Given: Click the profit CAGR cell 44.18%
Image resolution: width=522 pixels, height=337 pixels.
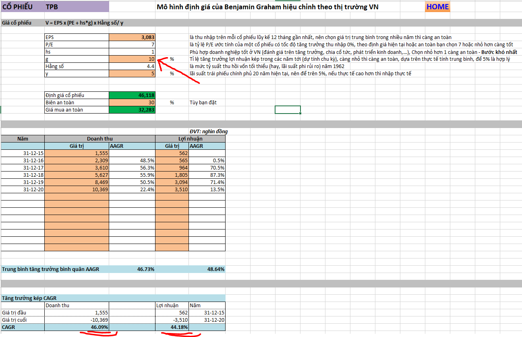Looking at the screenshot, I should click(x=172, y=327).
